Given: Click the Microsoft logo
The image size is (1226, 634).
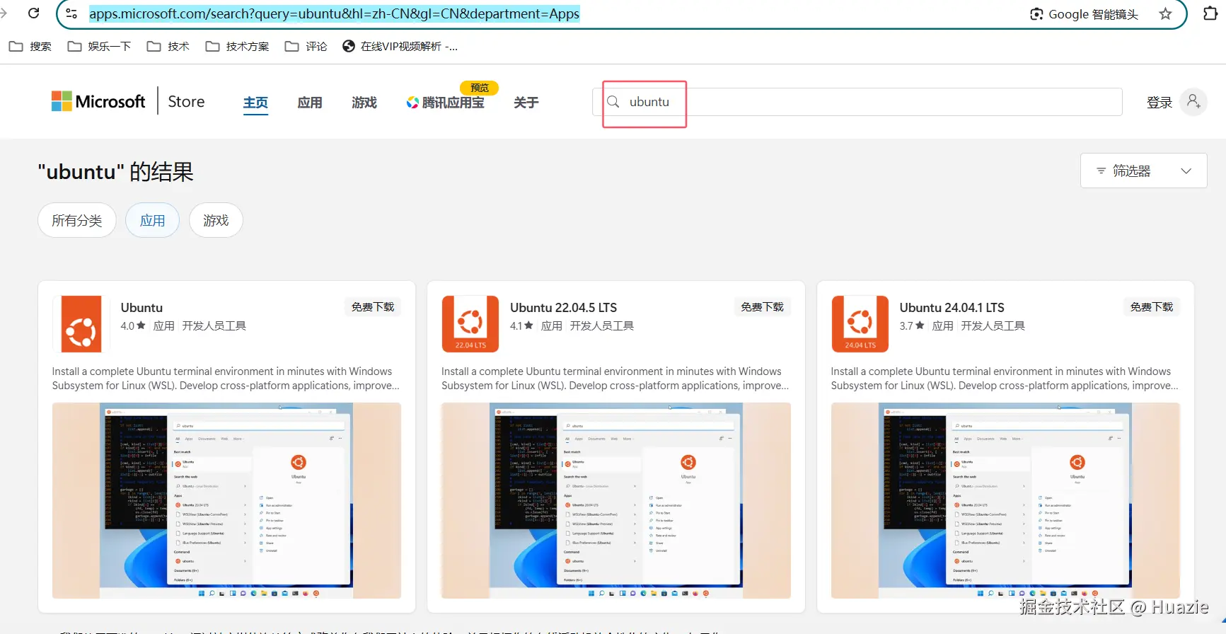Looking at the screenshot, I should pyautogui.click(x=98, y=101).
